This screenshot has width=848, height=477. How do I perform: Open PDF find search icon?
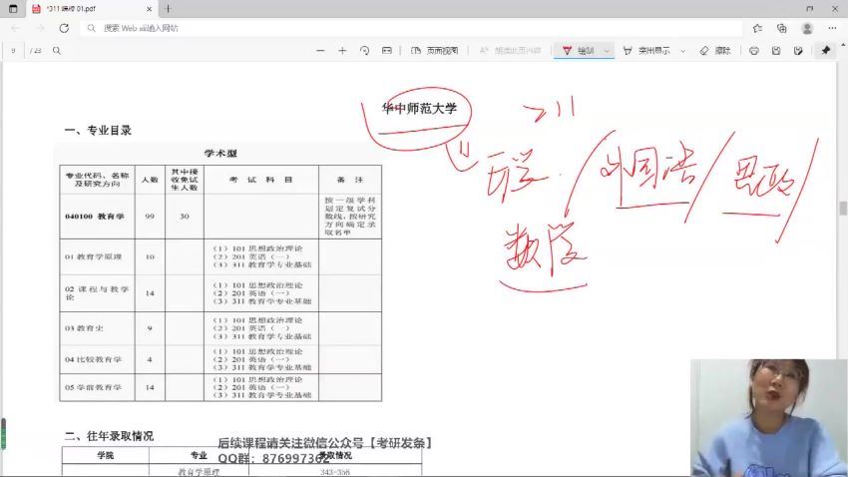click(56, 50)
